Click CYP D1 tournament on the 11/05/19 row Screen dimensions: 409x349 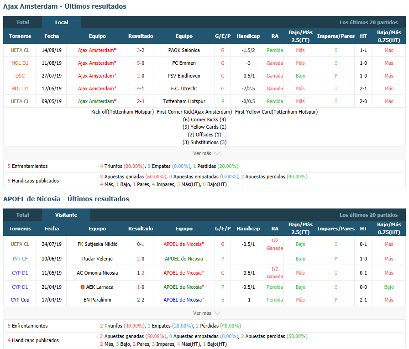(x=20, y=273)
